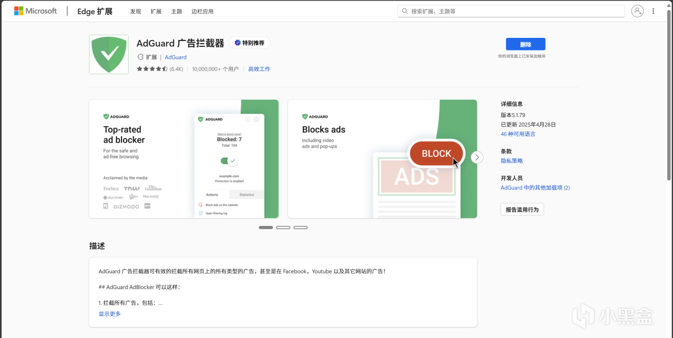This screenshot has width=673, height=338.
Task: Open the 隐私策略 link
Action: click(512, 161)
